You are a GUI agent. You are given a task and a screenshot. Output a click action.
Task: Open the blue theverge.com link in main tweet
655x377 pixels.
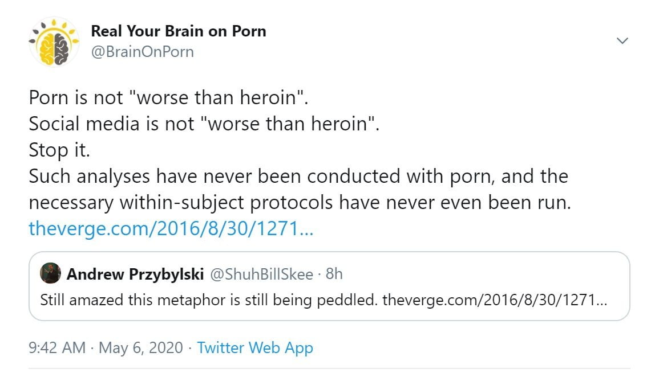point(171,229)
